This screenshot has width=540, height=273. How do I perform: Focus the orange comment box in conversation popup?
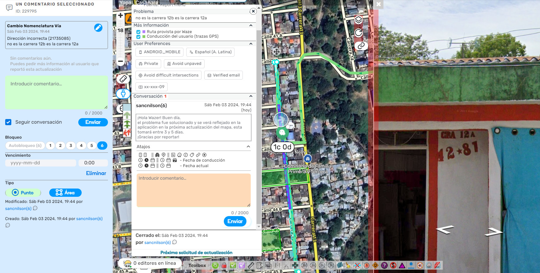click(194, 190)
